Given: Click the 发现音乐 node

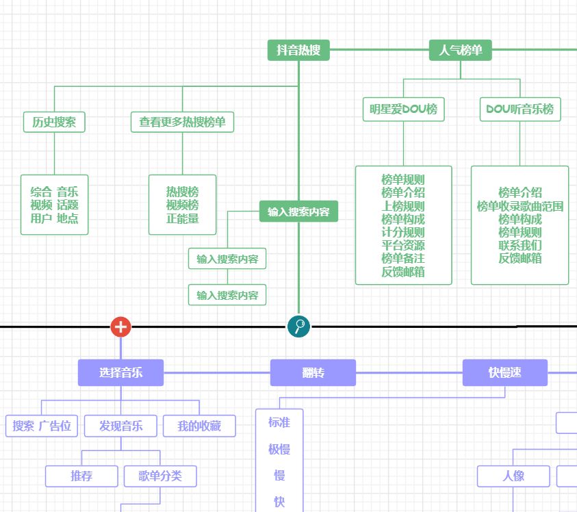Looking at the screenshot, I should coord(120,426).
